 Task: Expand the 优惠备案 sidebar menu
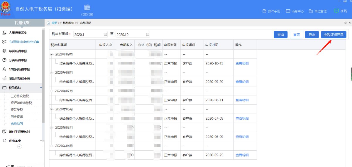click(41, 141)
